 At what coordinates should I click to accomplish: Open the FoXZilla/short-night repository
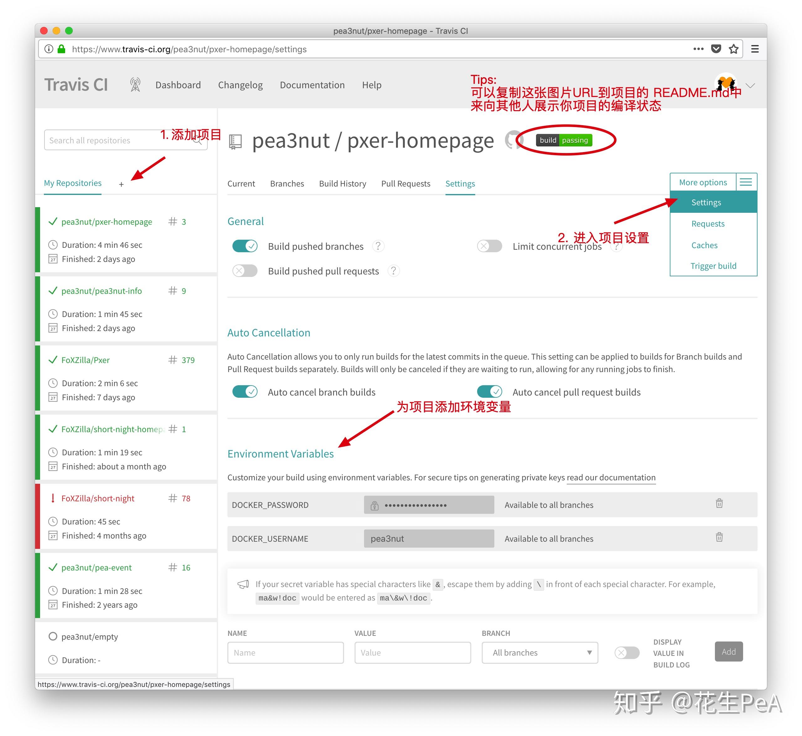click(98, 498)
